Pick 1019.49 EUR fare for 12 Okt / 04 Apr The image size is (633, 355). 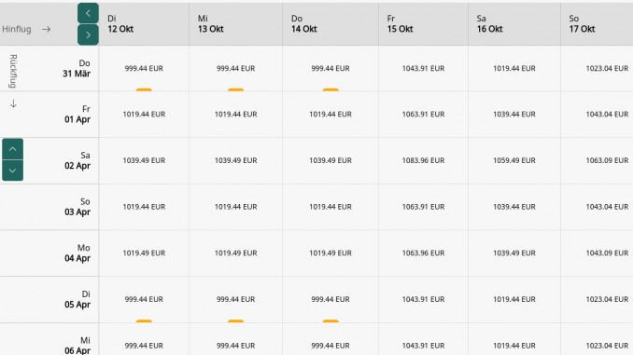pos(144,253)
